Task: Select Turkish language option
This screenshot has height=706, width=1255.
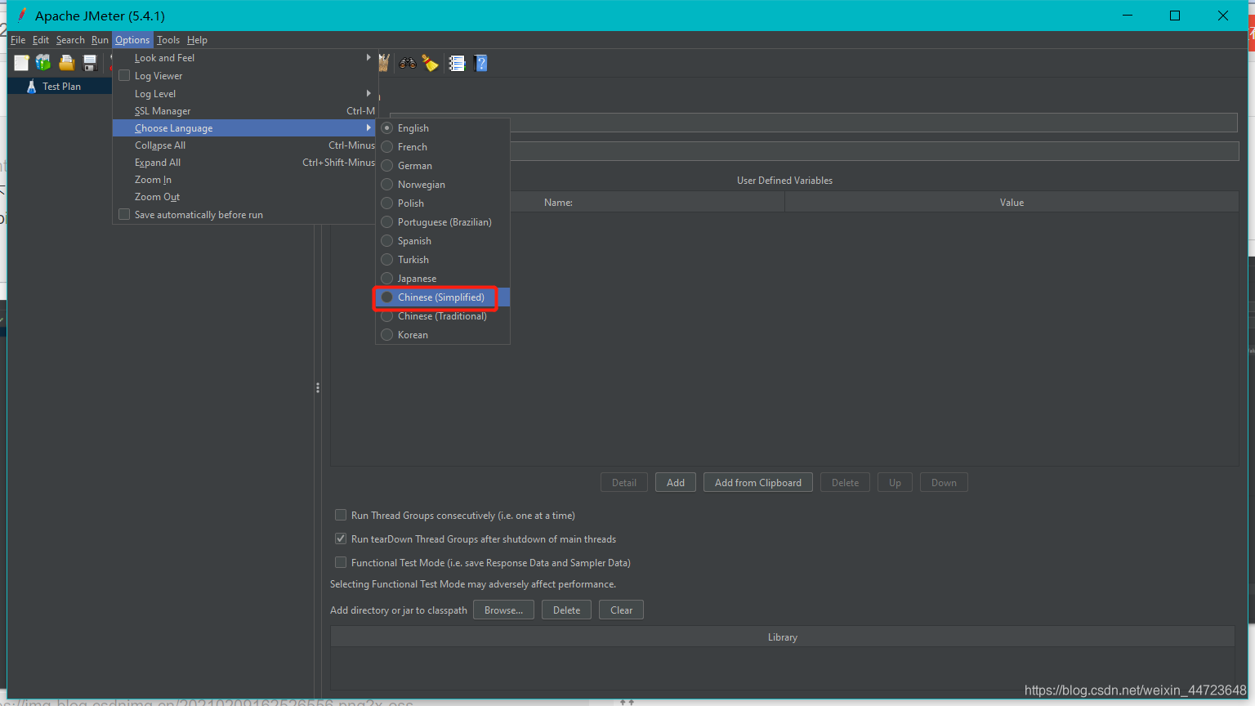Action: 443,260
